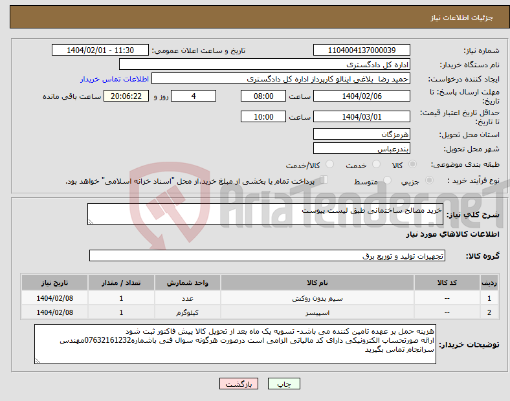Select the خدمت radio button
The width and height of the screenshot is (510, 401).
coord(376,164)
